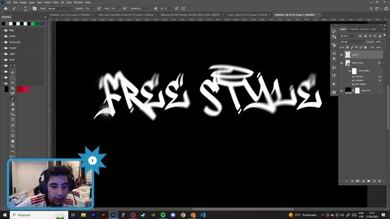Switch to the Properties tab

pyautogui.click(x=354, y=29)
